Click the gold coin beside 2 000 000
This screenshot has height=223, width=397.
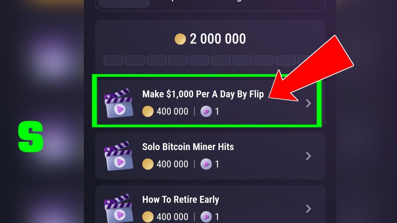coord(180,39)
